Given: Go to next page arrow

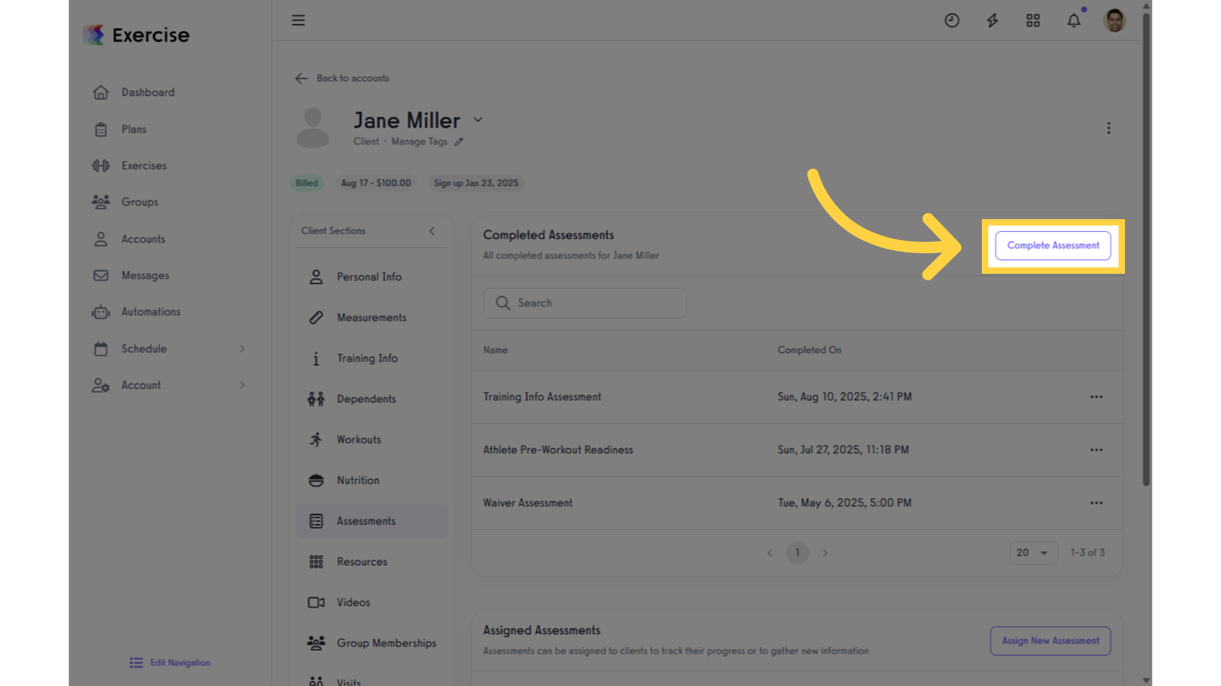Looking at the screenshot, I should pyautogui.click(x=825, y=553).
